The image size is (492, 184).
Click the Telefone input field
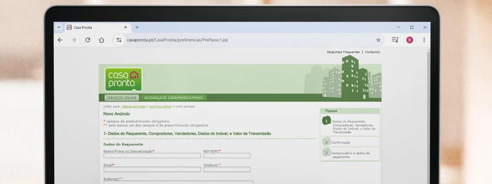pyautogui.click(x=227, y=169)
